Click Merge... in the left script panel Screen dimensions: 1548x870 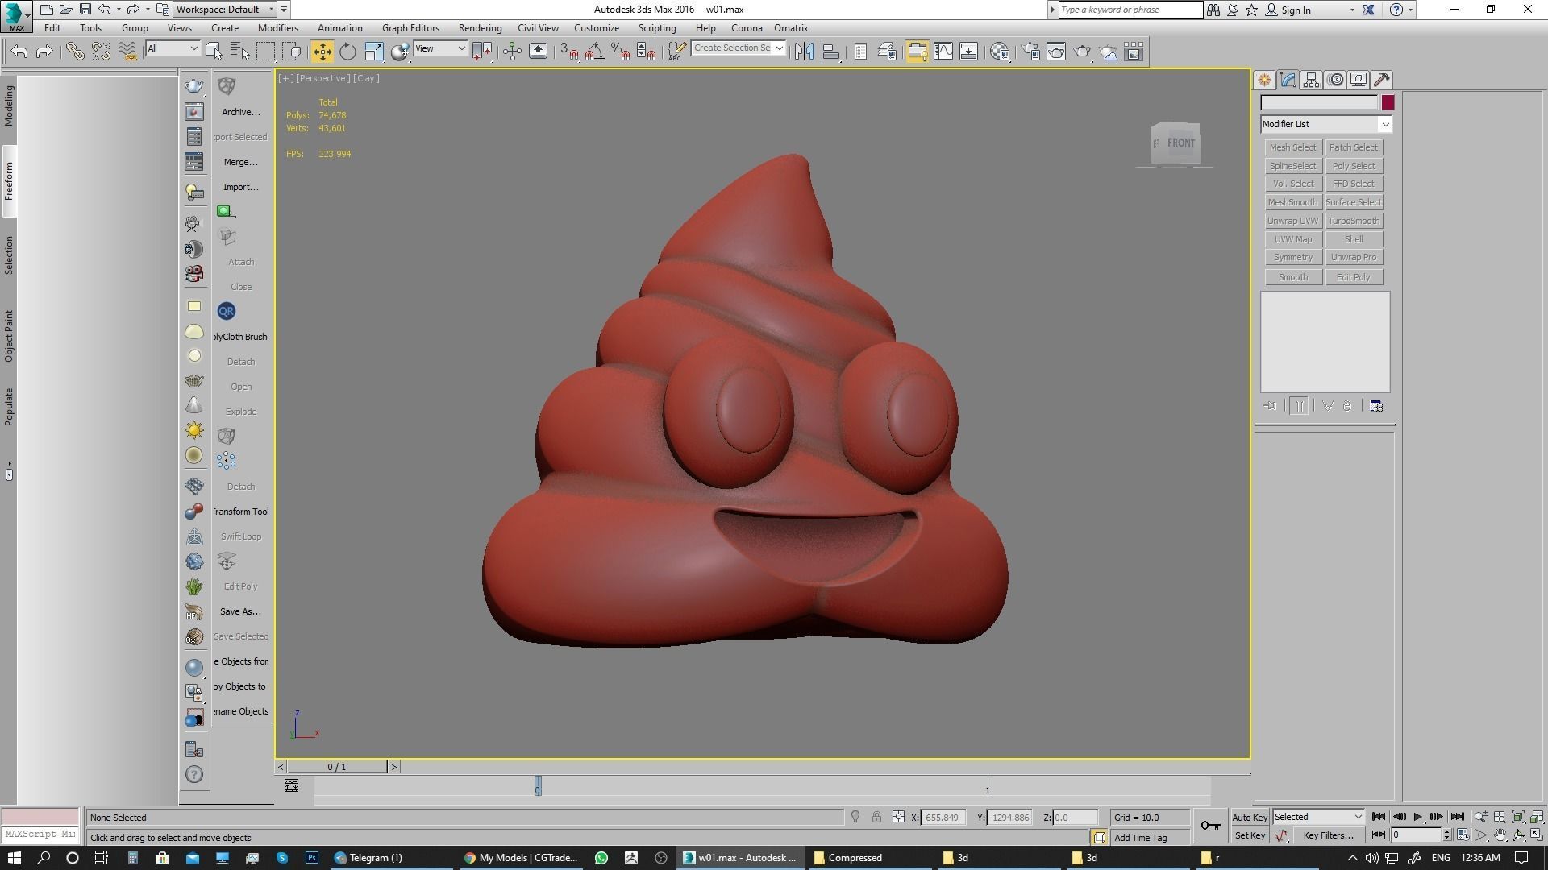(x=241, y=162)
